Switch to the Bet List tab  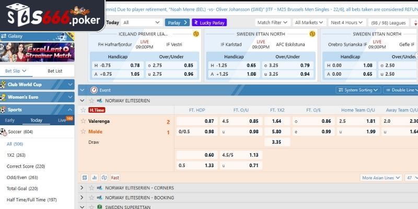pos(55,71)
